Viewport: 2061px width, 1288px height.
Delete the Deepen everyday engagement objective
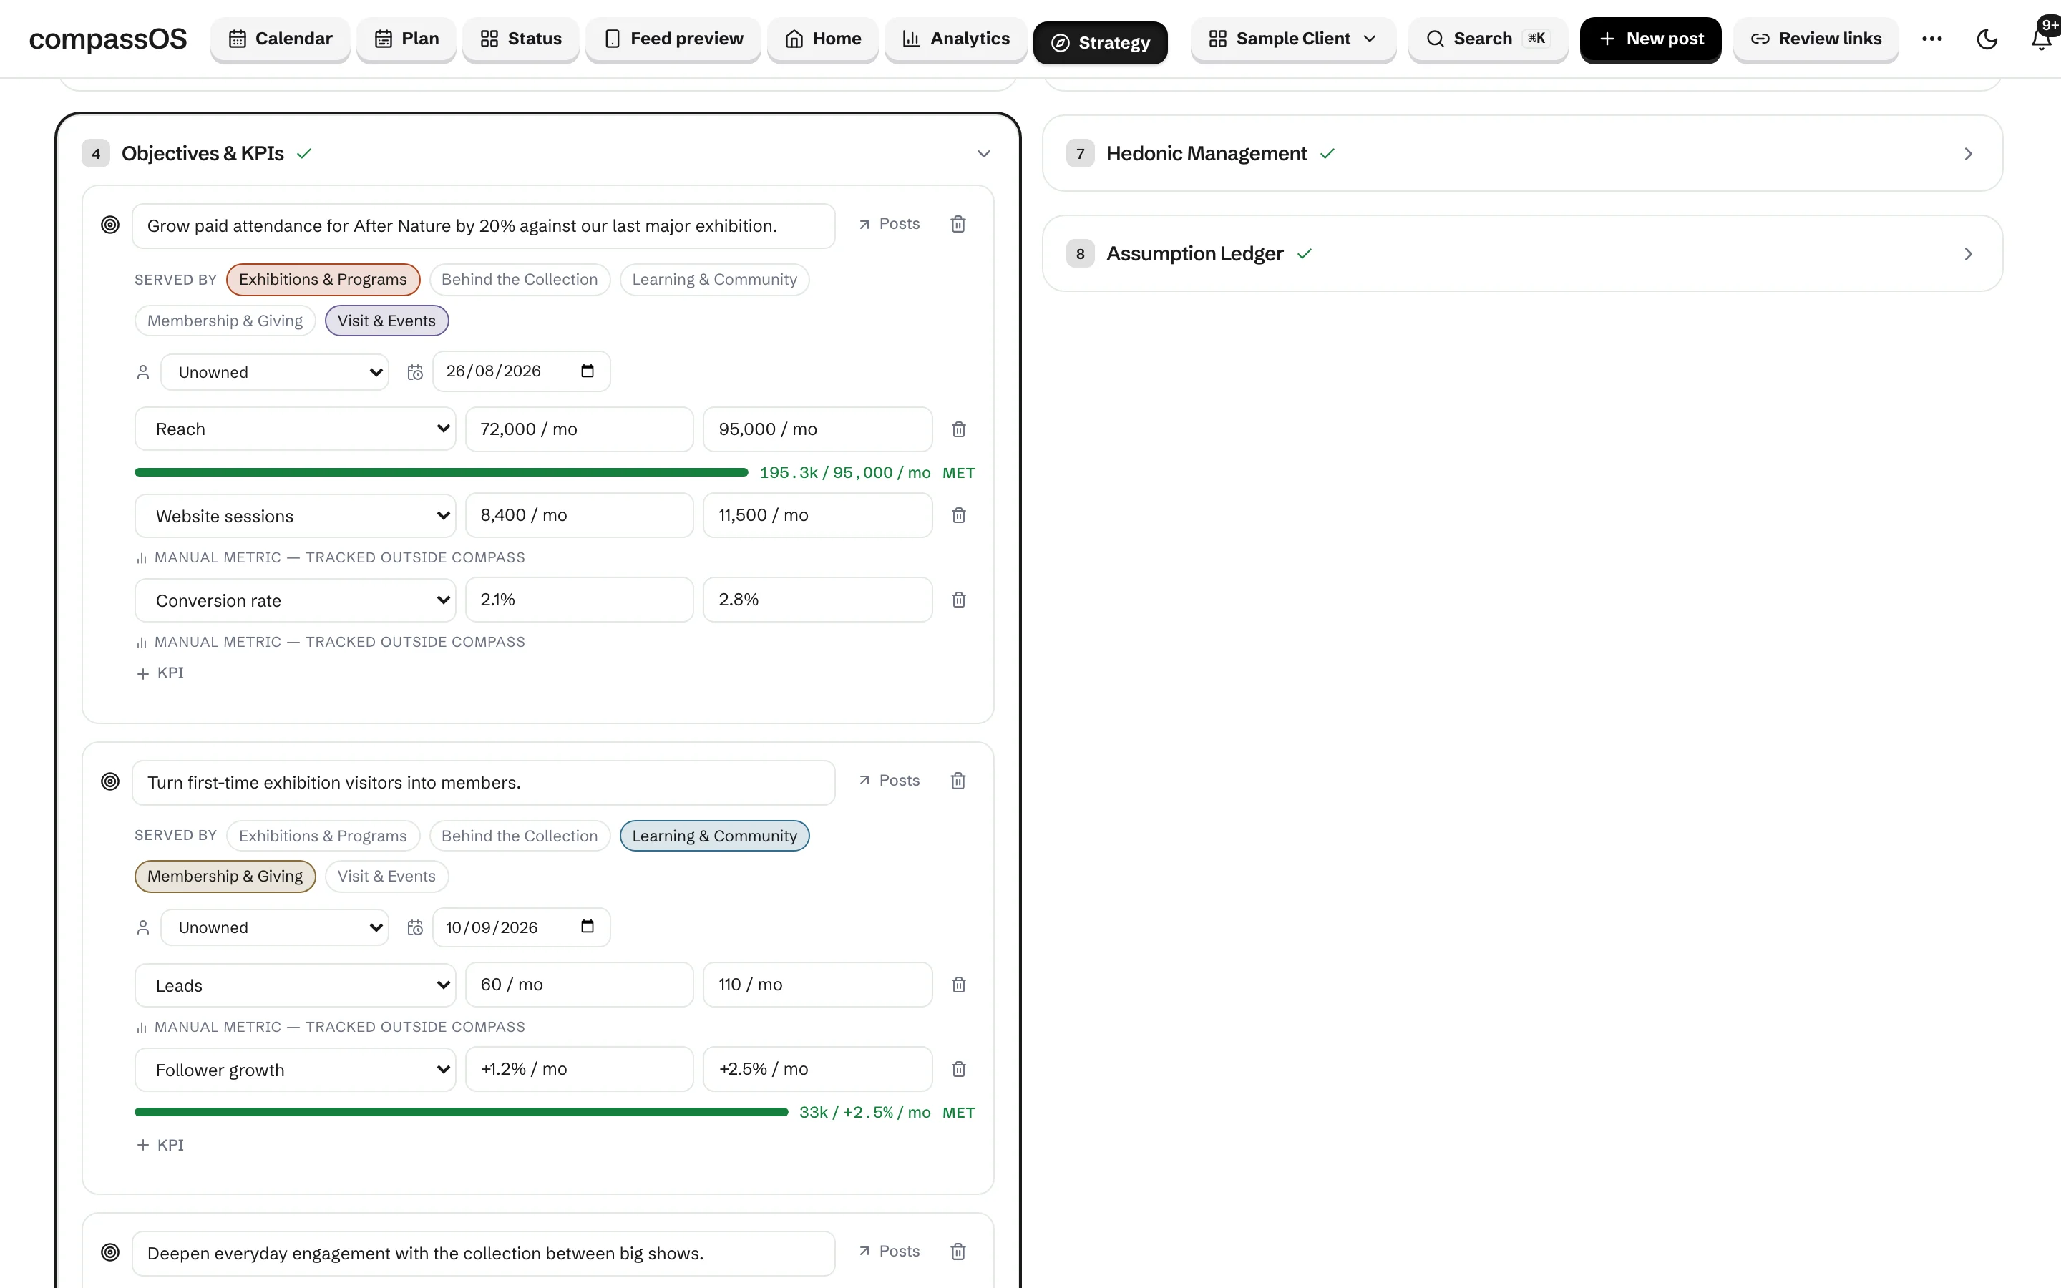pos(958,1252)
